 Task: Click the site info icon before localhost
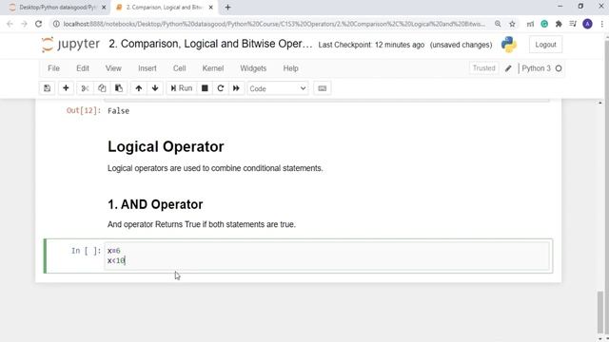point(56,24)
